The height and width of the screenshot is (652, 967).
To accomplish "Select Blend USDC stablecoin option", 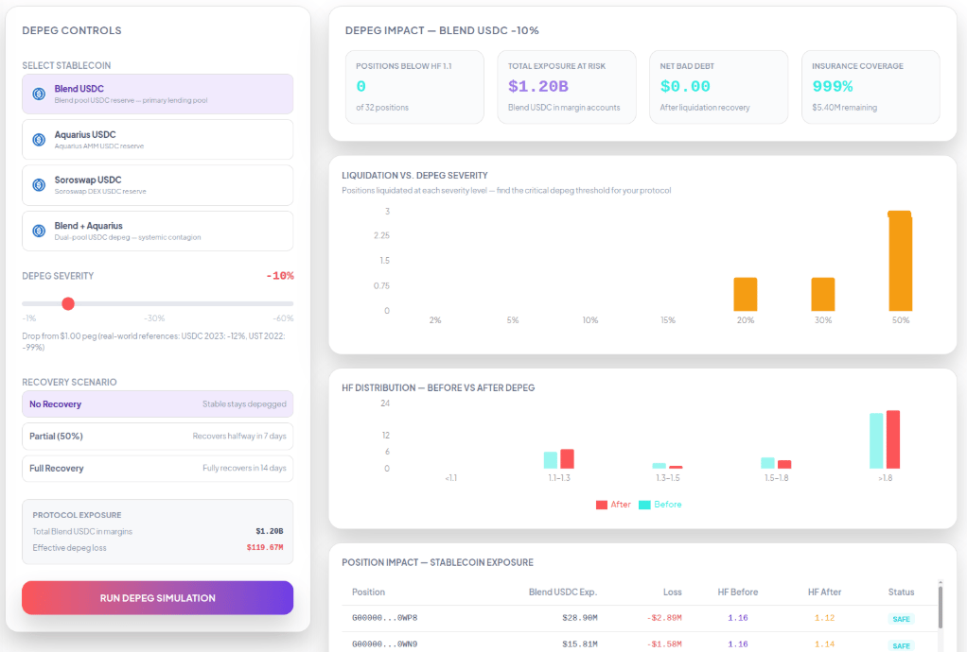I will pyautogui.click(x=157, y=94).
